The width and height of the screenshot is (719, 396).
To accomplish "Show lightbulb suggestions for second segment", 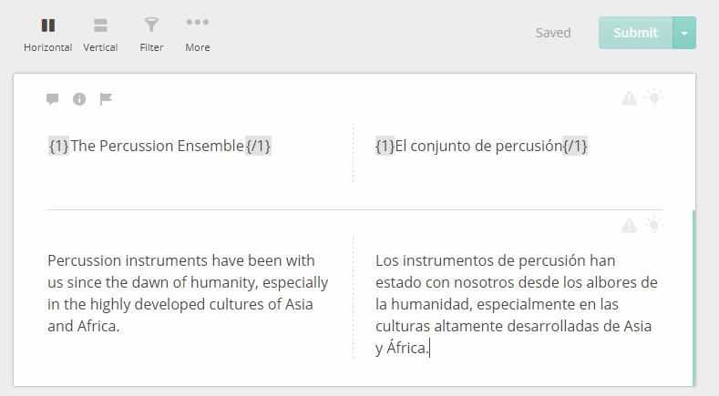I will pyautogui.click(x=654, y=225).
